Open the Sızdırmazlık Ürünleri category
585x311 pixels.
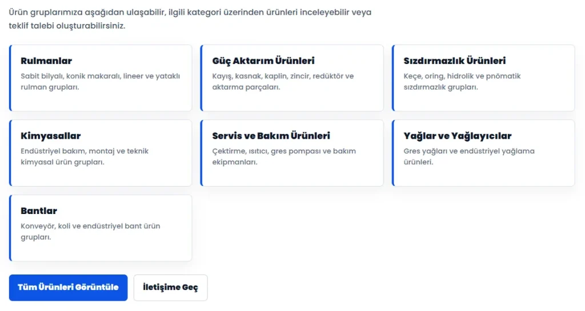click(x=483, y=78)
